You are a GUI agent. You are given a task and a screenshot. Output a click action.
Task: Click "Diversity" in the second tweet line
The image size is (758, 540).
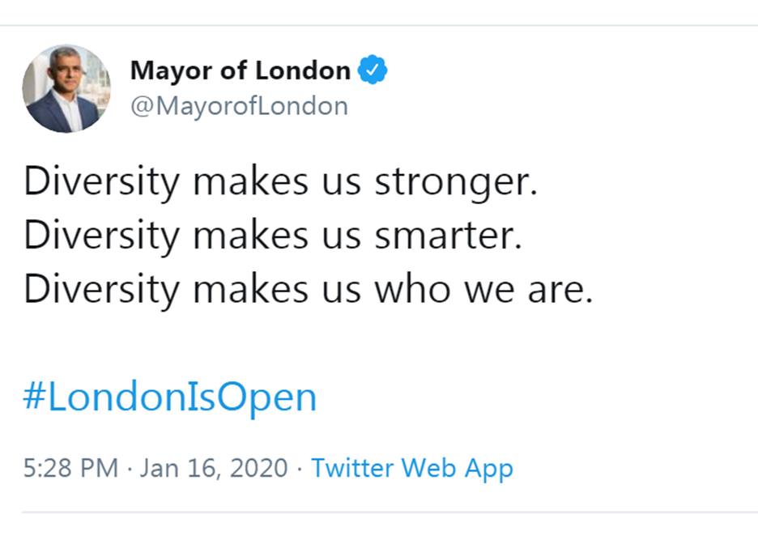coord(101,236)
